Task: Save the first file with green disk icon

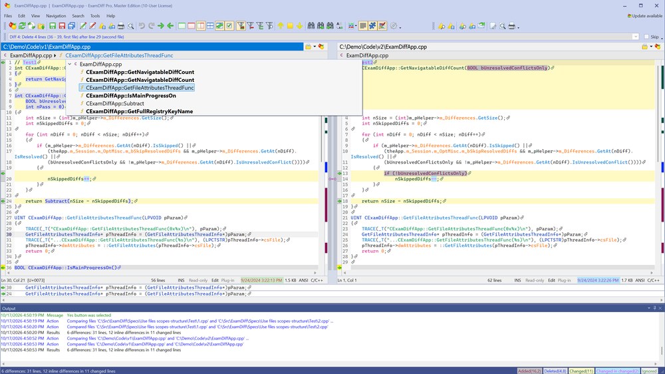Action: (x=53, y=26)
